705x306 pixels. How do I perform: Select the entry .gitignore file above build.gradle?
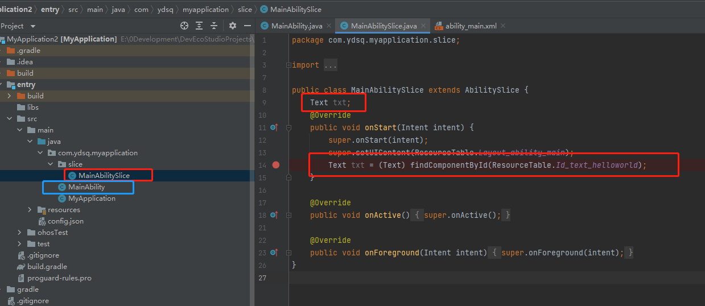(43, 255)
